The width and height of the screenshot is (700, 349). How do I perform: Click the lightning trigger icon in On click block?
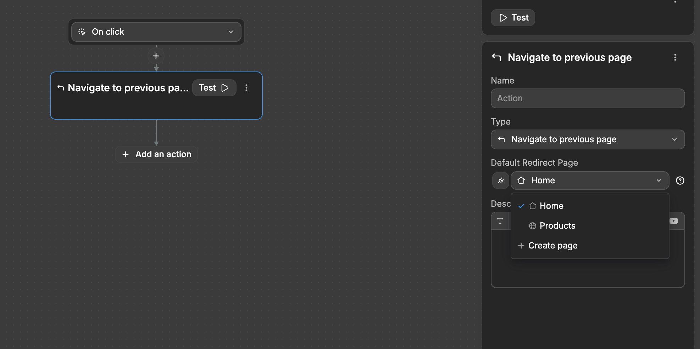click(x=82, y=32)
